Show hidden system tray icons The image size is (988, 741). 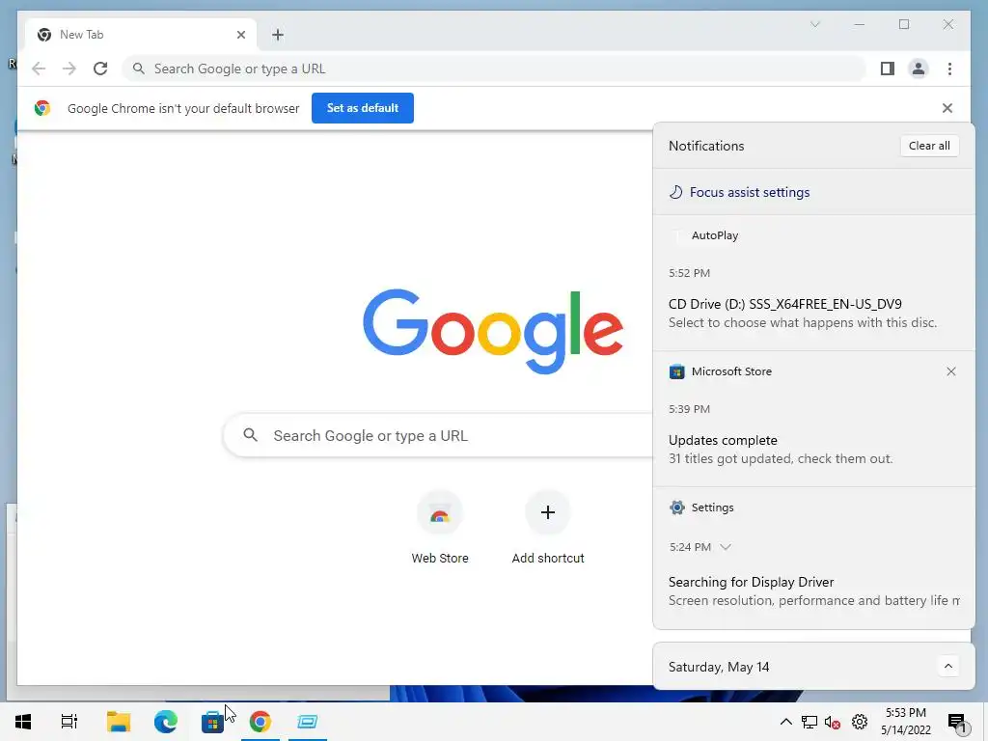pos(785,722)
